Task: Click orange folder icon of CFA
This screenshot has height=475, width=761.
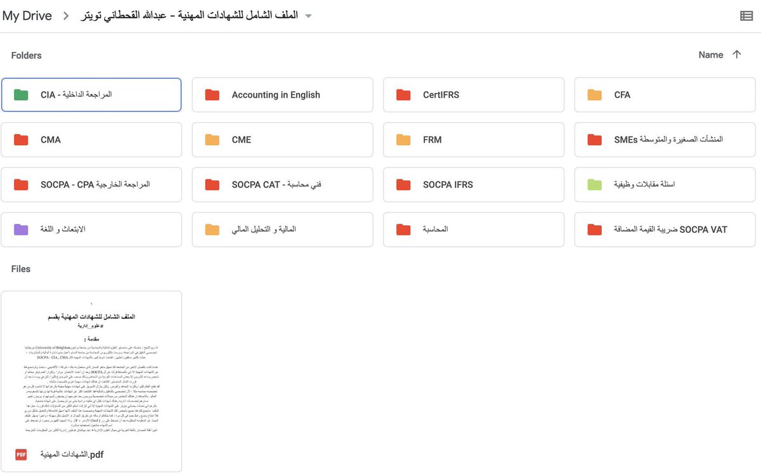Action: click(594, 95)
